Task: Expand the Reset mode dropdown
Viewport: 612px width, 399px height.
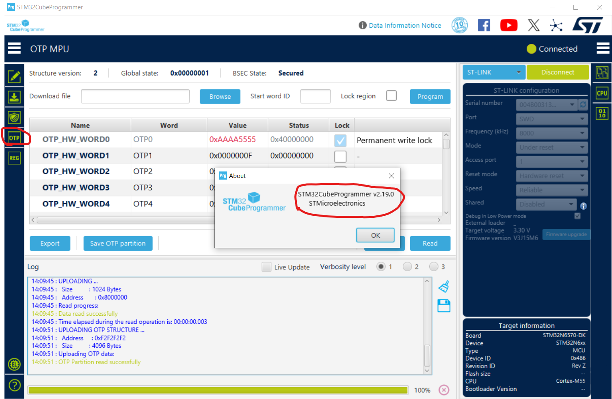Action: (x=552, y=176)
